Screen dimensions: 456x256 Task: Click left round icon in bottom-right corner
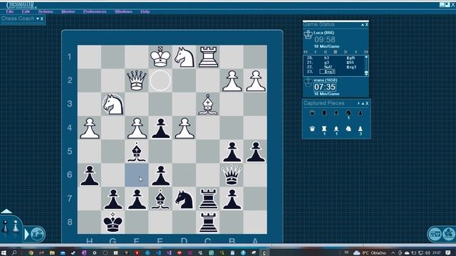pyautogui.click(x=435, y=233)
